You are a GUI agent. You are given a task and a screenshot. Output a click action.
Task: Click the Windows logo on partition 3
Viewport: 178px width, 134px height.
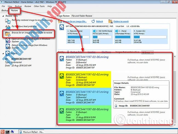click(x=116, y=31)
